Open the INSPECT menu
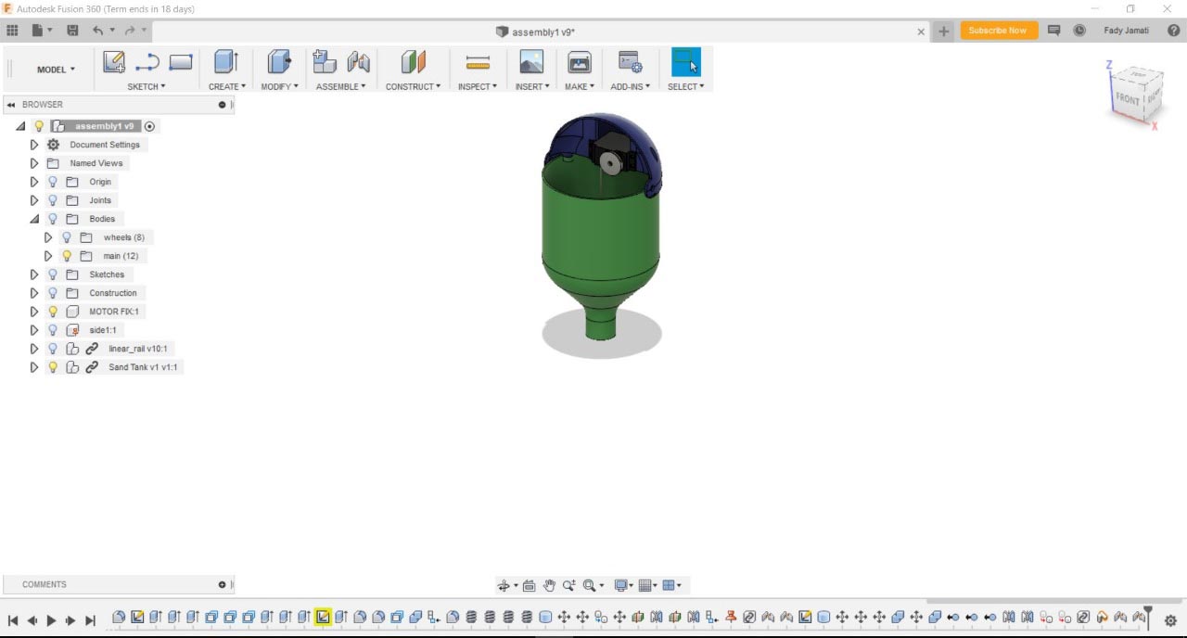 point(478,86)
